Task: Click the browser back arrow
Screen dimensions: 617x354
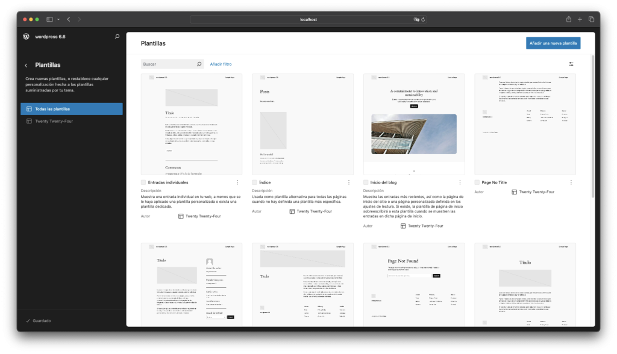Action: click(69, 19)
